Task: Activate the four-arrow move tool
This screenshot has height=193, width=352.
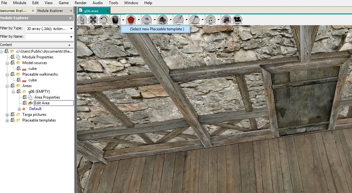Action: [x=93, y=19]
